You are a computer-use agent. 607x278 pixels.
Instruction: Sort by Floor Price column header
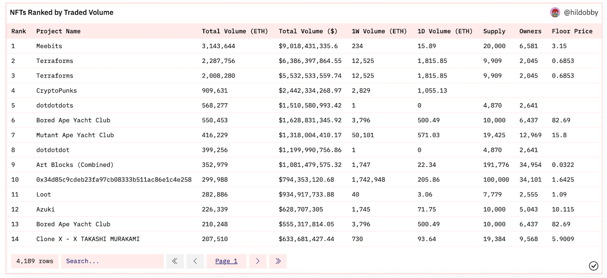572,31
